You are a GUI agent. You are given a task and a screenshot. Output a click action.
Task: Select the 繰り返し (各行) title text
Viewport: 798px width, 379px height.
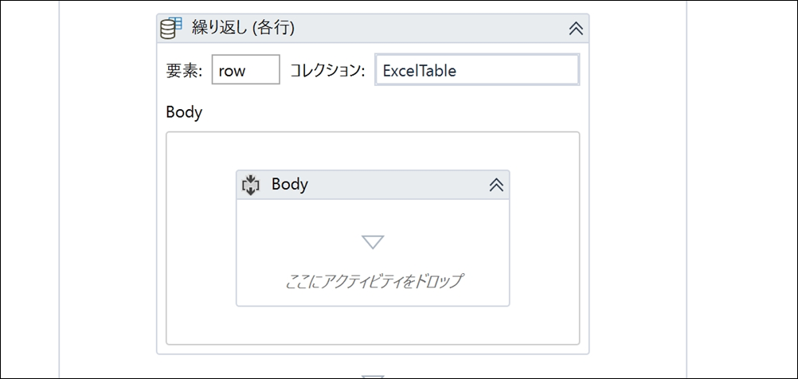[x=243, y=28]
